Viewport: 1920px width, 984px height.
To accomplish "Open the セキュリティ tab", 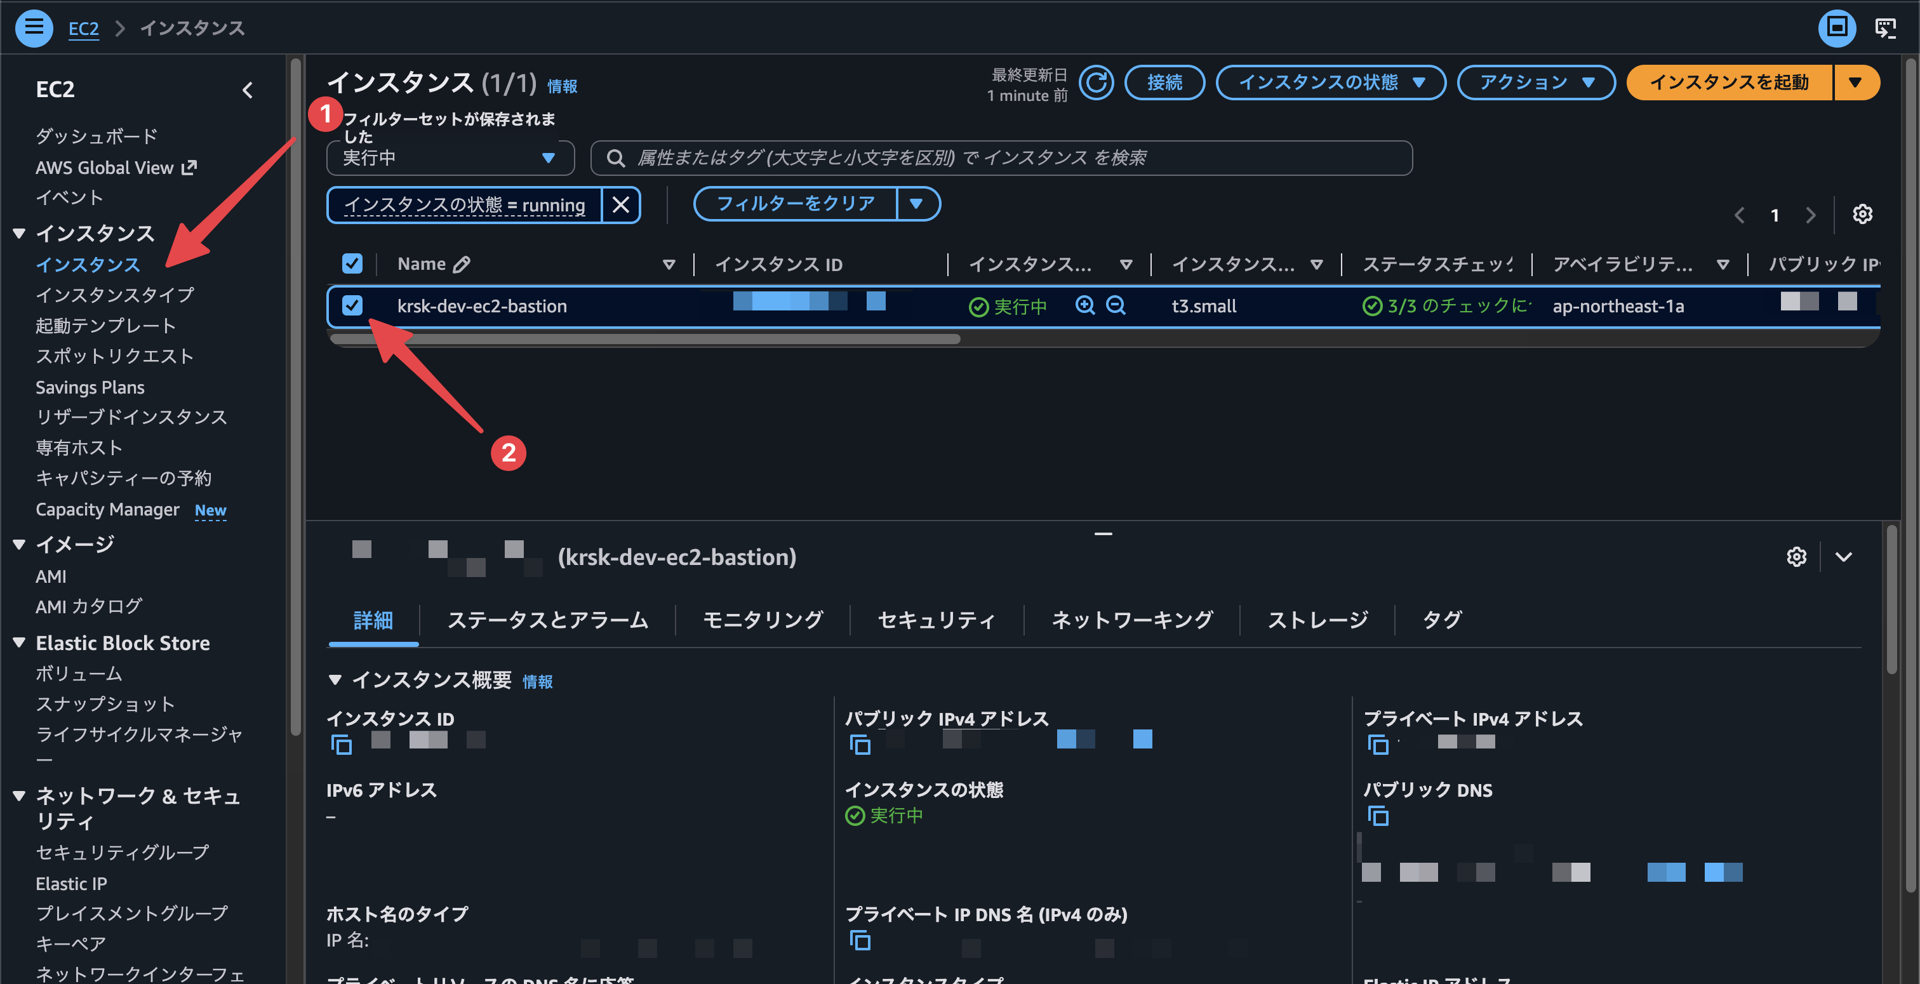I will (937, 620).
